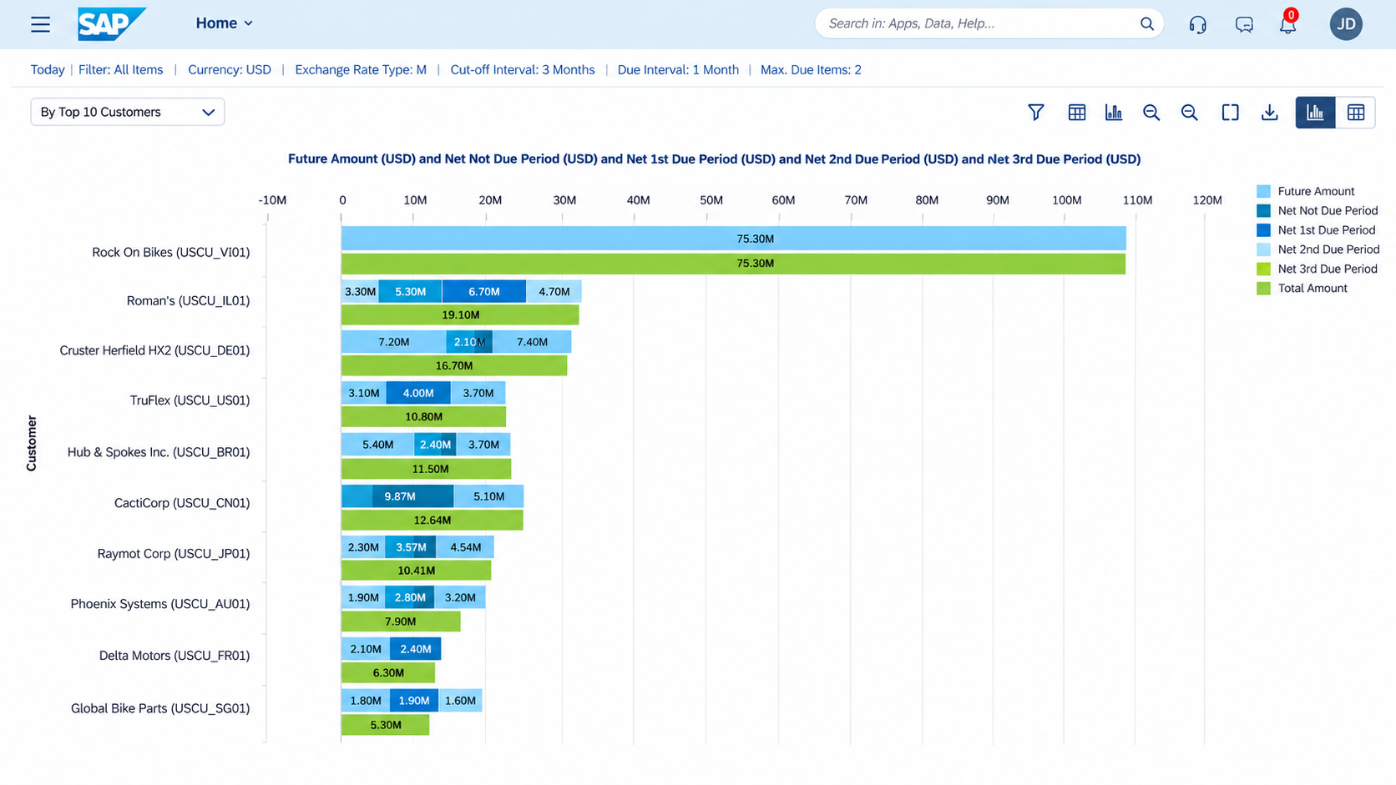Download the chart data
The width and height of the screenshot is (1396, 785).
[1270, 113]
